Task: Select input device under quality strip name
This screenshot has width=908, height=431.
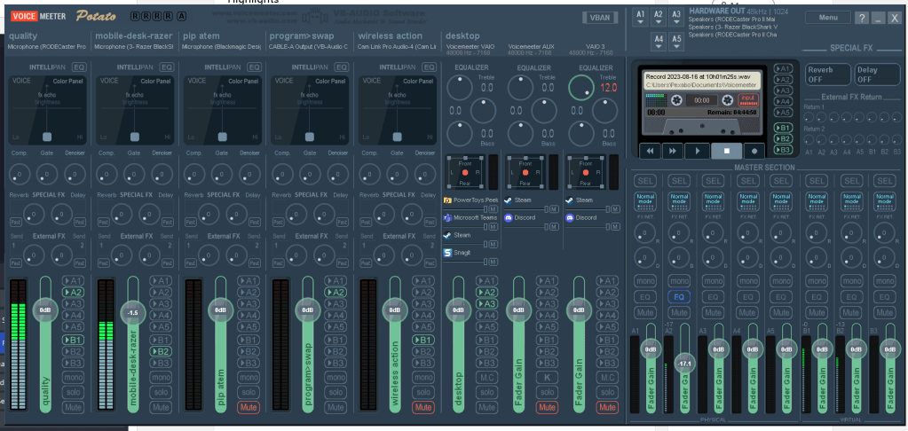Action: [47, 46]
